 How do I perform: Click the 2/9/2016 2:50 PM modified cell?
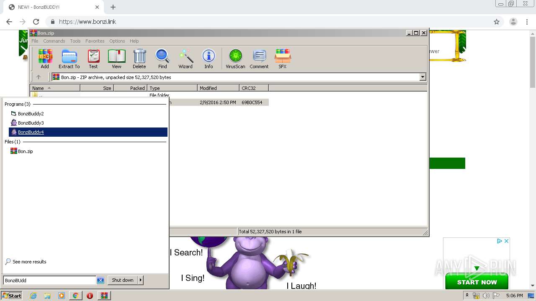pyautogui.click(x=218, y=102)
